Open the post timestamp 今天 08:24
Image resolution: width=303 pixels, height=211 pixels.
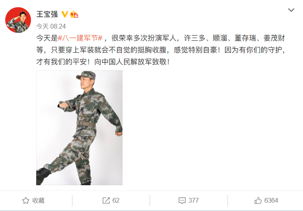pyautogui.click(x=51, y=27)
